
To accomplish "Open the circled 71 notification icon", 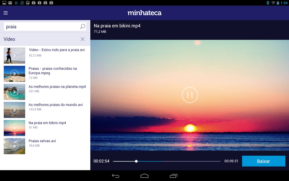I will coord(22,3).
